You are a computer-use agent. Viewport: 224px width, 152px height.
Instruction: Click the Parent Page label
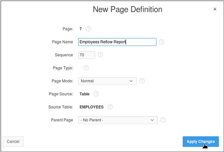click(x=62, y=120)
